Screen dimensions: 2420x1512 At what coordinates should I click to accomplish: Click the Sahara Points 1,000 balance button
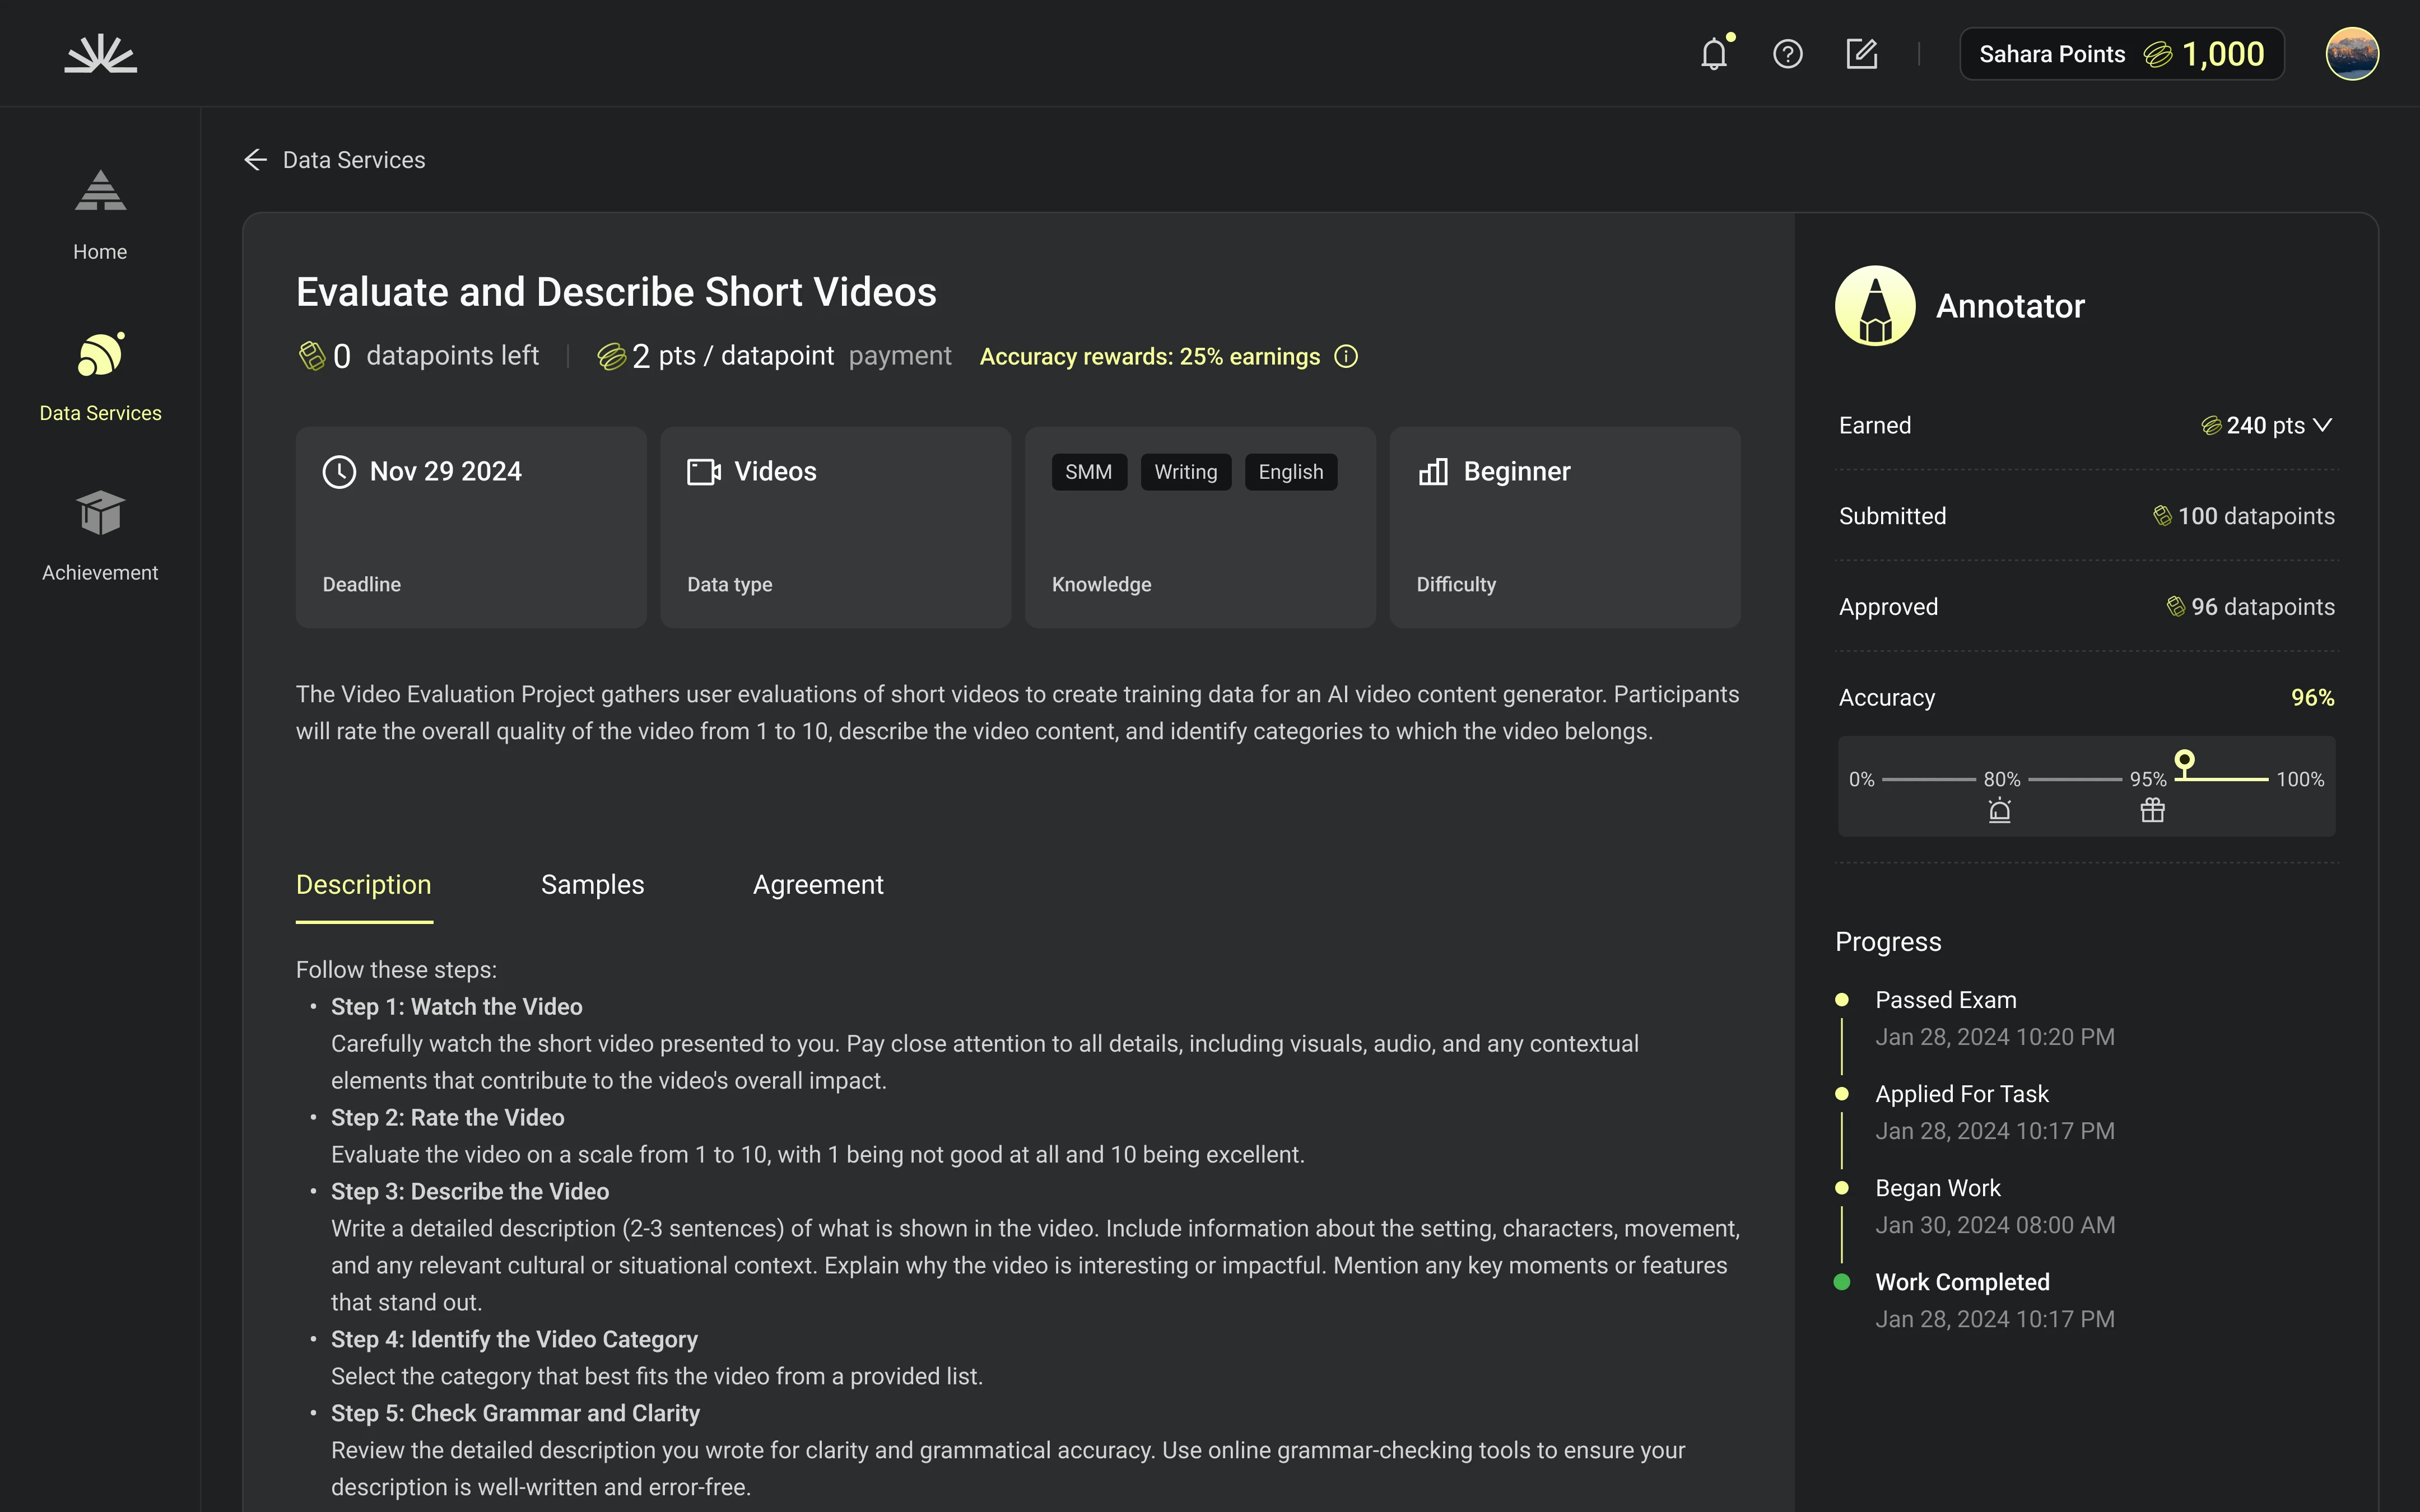pos(2121,54)
